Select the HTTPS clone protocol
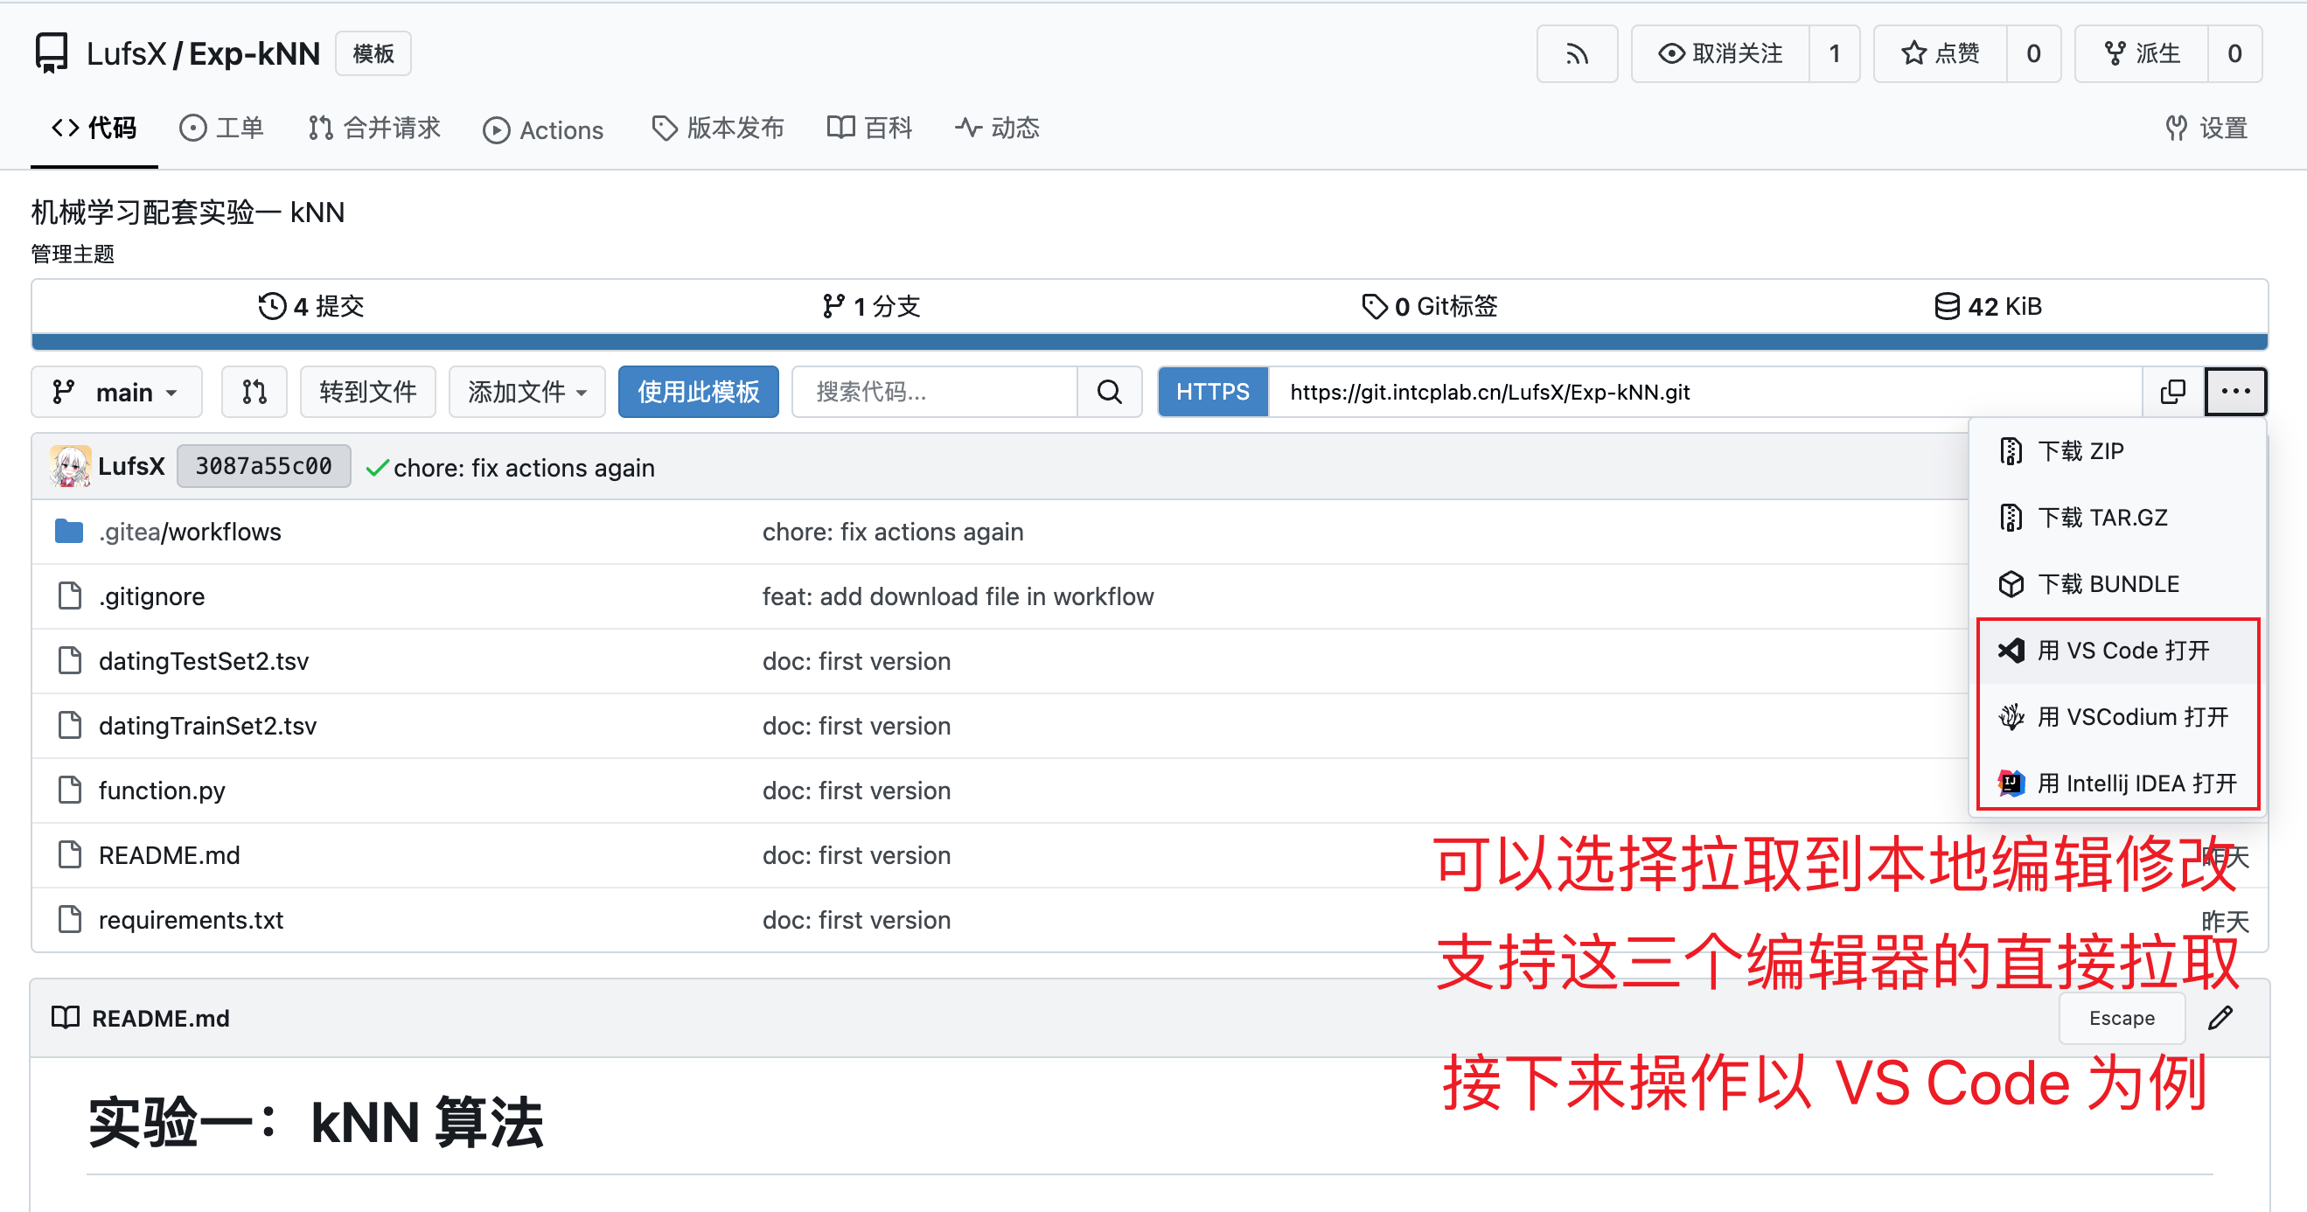The image size is (2307, 1212). point(1213,392)
